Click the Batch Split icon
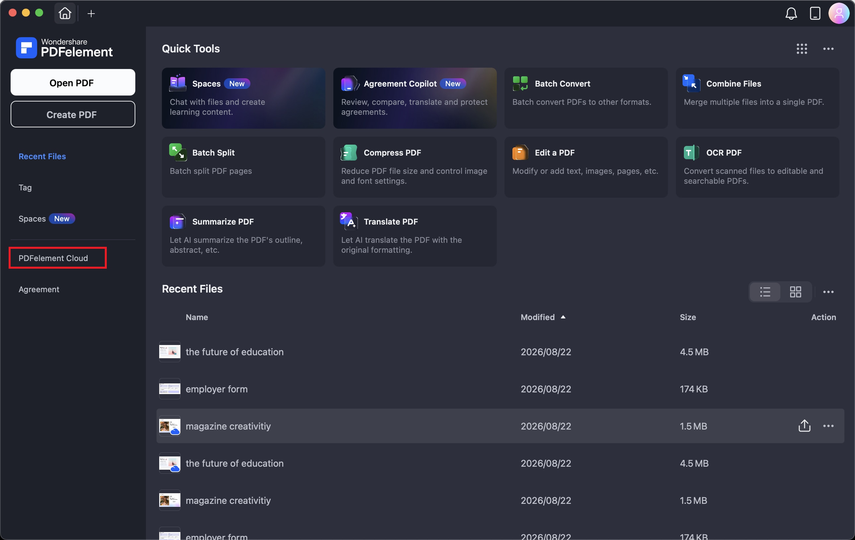Viewport: 855px width, 540px height. point(177,152)
